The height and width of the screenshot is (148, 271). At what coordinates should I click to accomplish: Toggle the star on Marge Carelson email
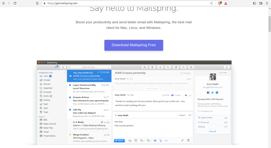coord(70,135)
